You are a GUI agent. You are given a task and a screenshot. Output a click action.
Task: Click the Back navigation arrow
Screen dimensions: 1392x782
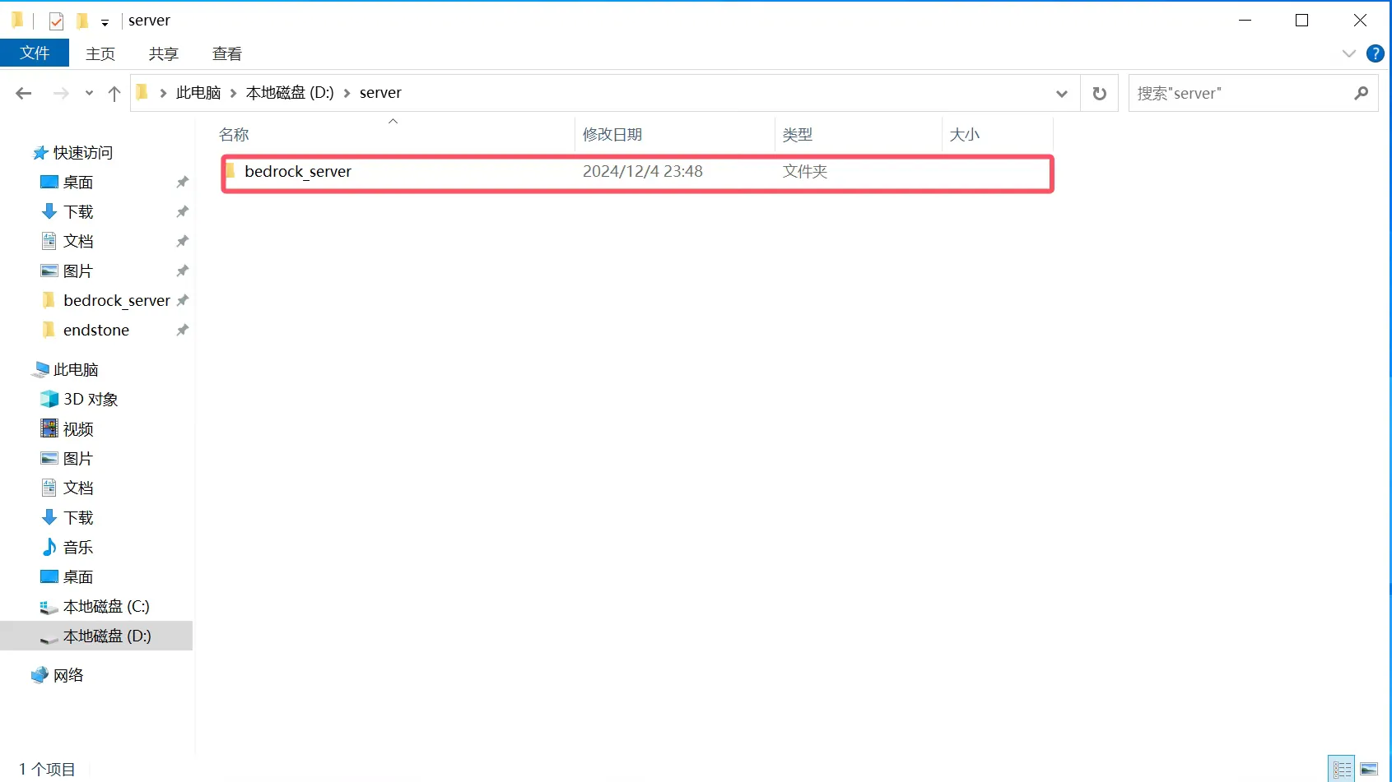[x=24, y=94]
